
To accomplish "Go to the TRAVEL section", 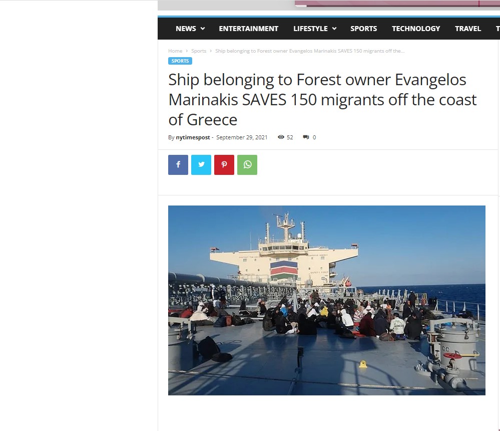I will (x=468, y=29).
